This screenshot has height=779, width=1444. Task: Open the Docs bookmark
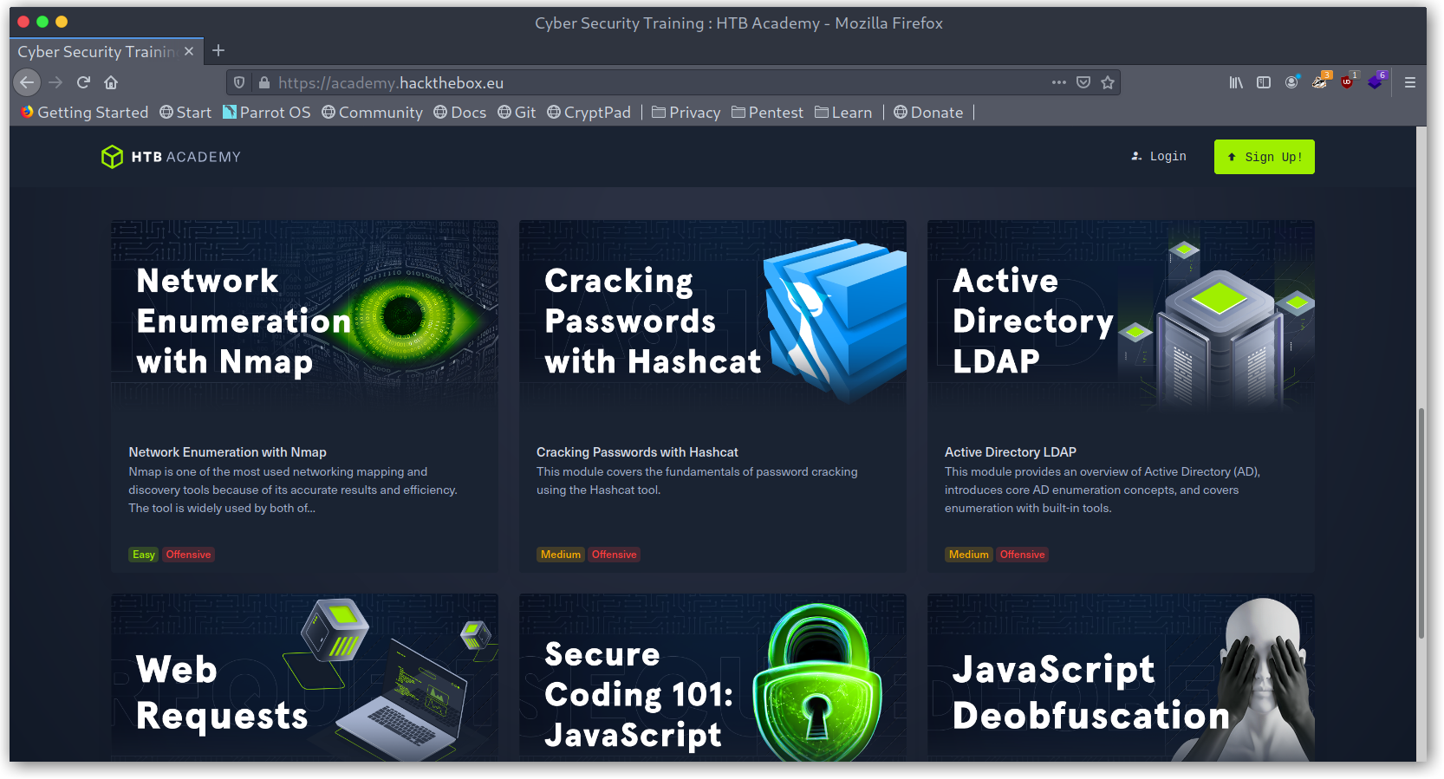459,113
